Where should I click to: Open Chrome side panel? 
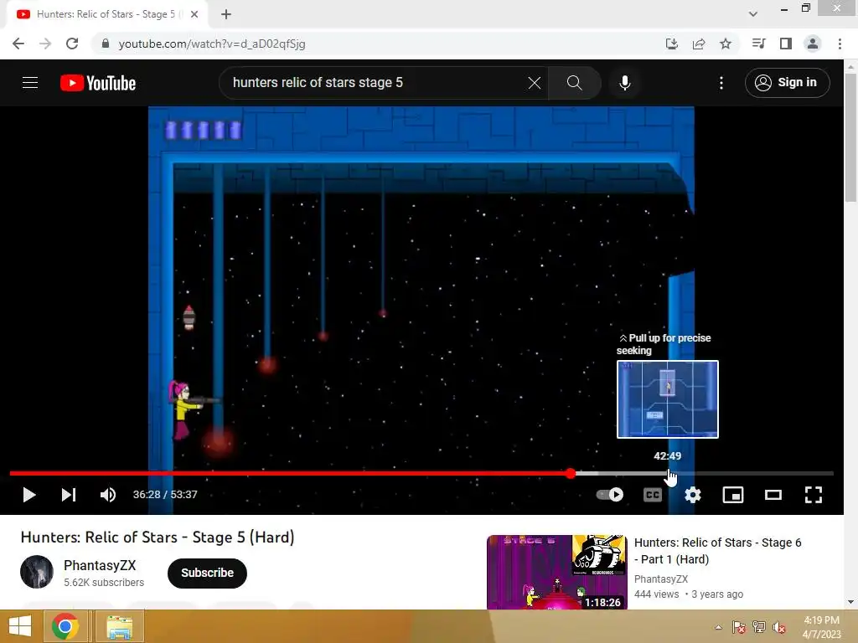coord(786,44)
